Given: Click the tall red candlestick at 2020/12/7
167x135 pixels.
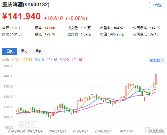Looking at the screenshot, I should click(78, 106).
